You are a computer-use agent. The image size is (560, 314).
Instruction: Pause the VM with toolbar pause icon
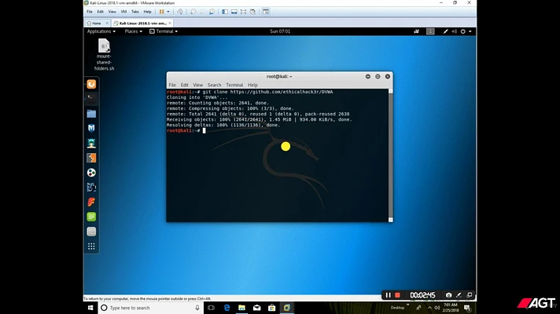[161, 12]
